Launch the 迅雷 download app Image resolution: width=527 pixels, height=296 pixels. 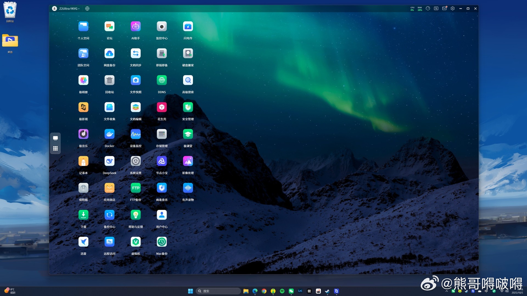(83, 242)
